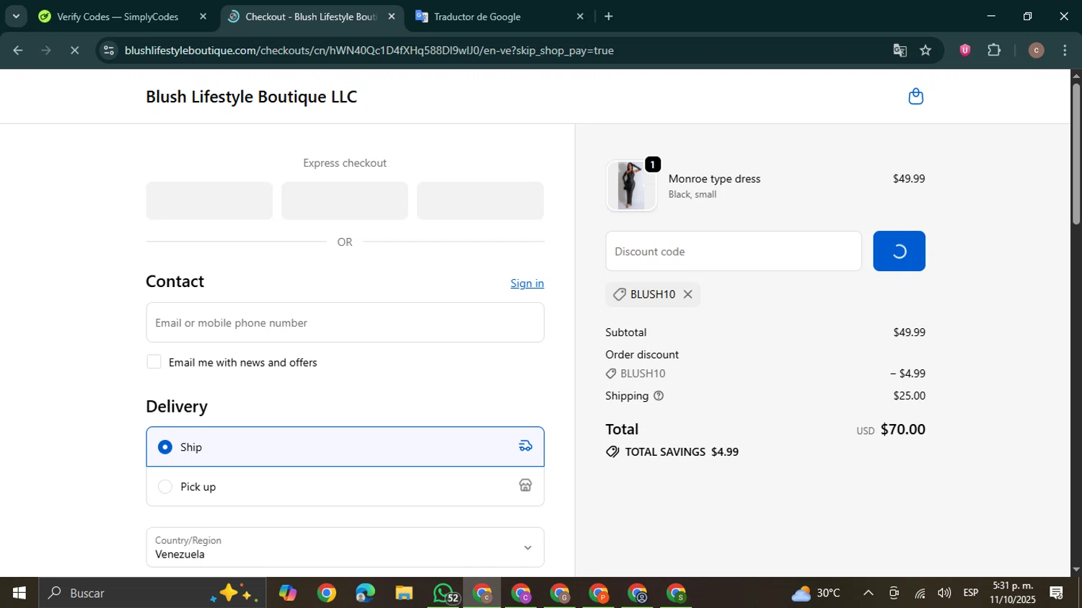The height and width of the screenshot is (608, 1082).
Task: Open the Chrome three-dot menu
Action: (x=1065, y=50)
